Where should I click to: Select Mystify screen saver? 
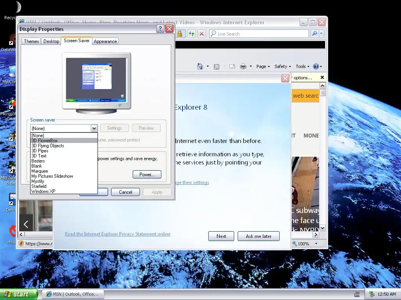point(64,181)
